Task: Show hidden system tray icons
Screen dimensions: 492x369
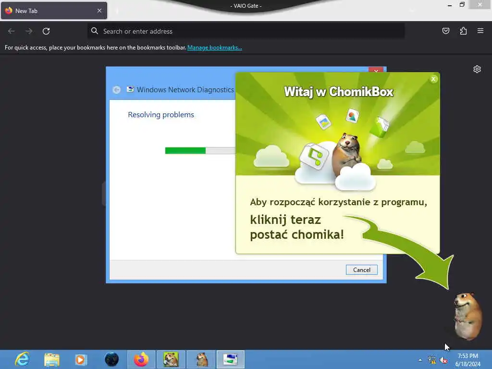Action: 420,360
